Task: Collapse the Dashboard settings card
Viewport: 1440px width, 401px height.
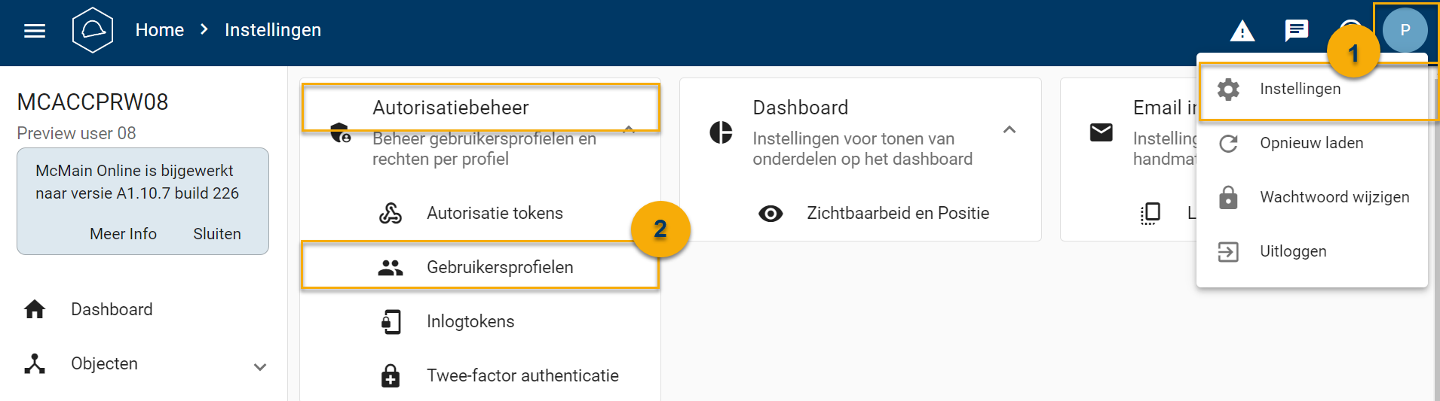Action: click(1009, 130)
